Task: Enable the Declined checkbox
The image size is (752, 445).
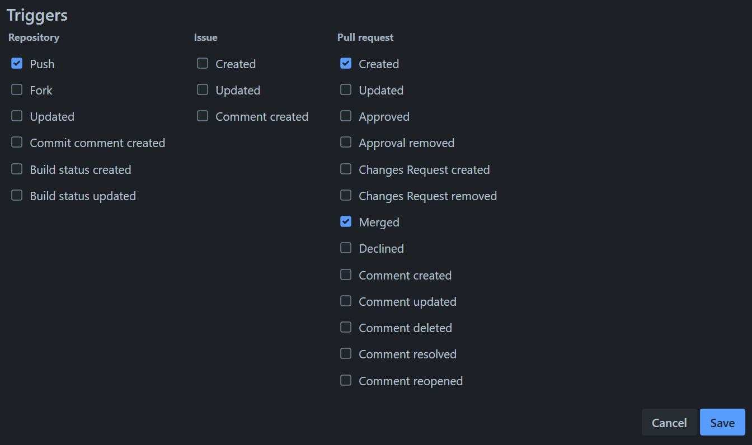Action: coord(346,248)
